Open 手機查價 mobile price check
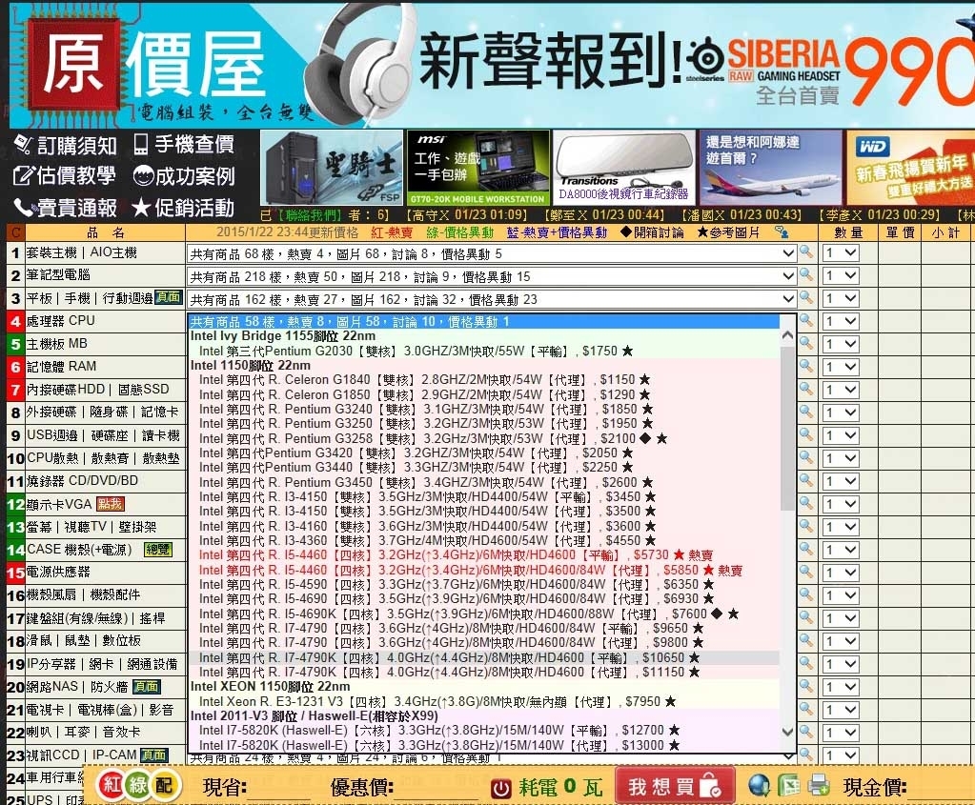Image resolution: width=975 pixels, height=805 pixels. [184, 145]
